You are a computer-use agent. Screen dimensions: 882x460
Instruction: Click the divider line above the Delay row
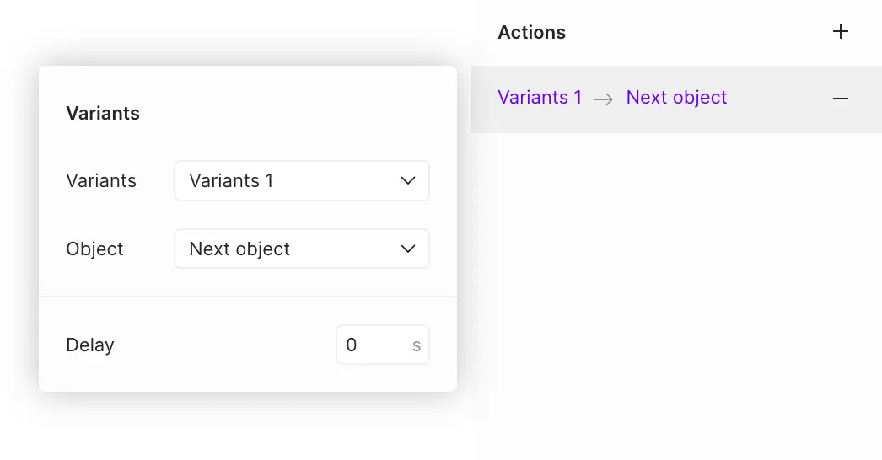pyautogui.click(x=248, y=297)
